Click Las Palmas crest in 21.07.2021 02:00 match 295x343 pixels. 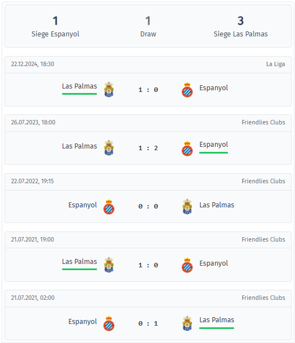point(188,323)
